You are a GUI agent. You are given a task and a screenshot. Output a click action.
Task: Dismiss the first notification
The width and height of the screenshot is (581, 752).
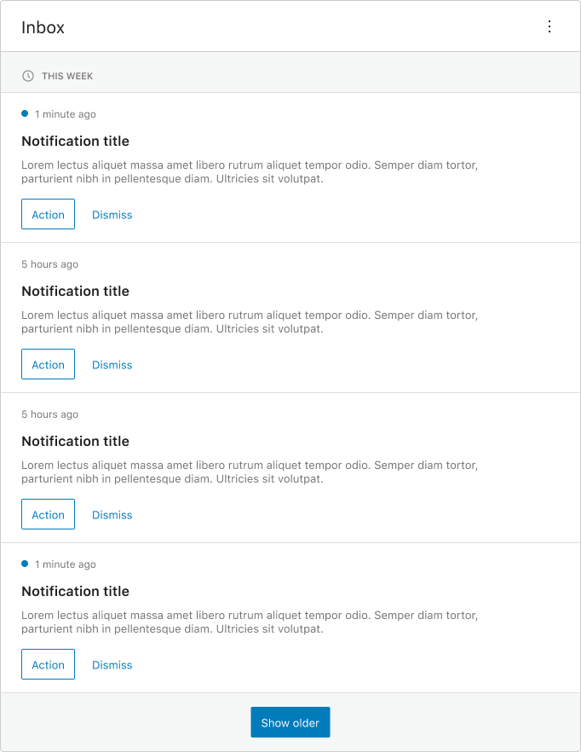(x=112, y=215)
